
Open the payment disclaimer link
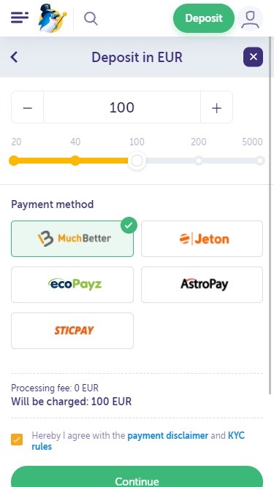pyautogui.click(x=168, y=435)
